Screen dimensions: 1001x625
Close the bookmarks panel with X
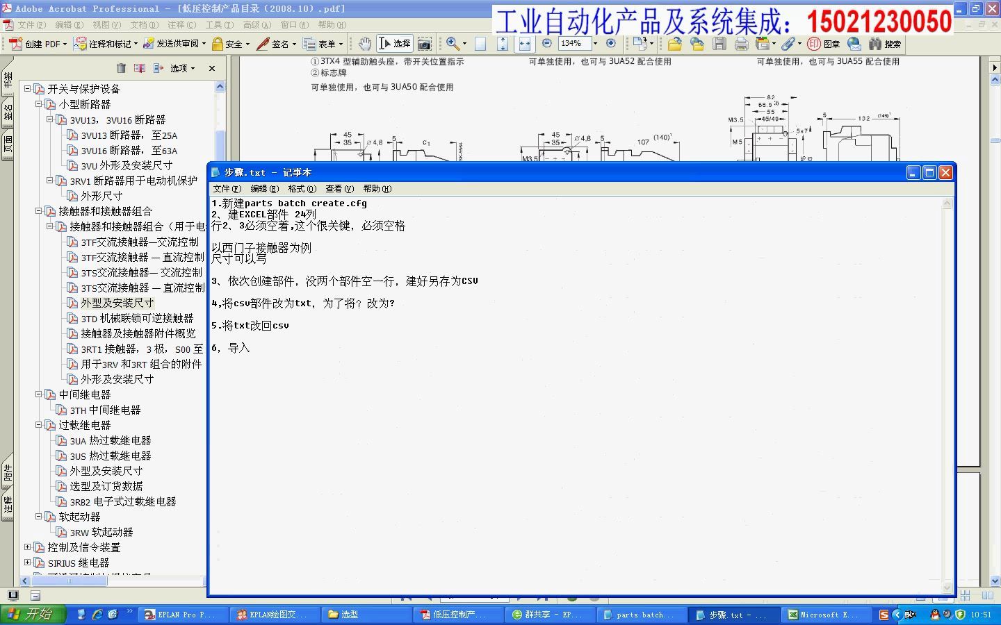[212, 68]
